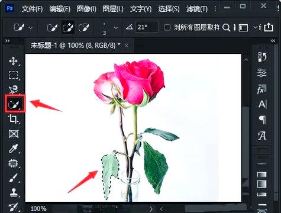Select the Eyedropper tool
The height and width of the screenshot is (213, 281).
[14, 149]
